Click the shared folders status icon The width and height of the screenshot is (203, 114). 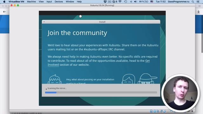168,111
